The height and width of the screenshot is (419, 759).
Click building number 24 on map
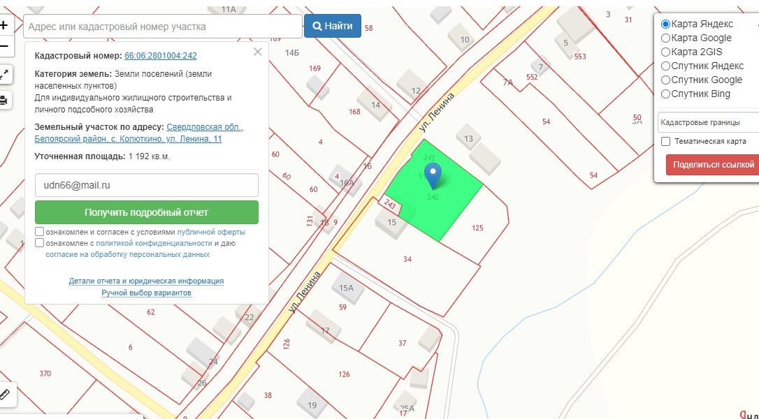coord(213,362)
